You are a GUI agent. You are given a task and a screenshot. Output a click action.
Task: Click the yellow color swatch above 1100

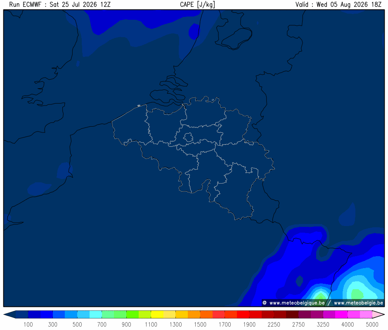click(157, 314)
